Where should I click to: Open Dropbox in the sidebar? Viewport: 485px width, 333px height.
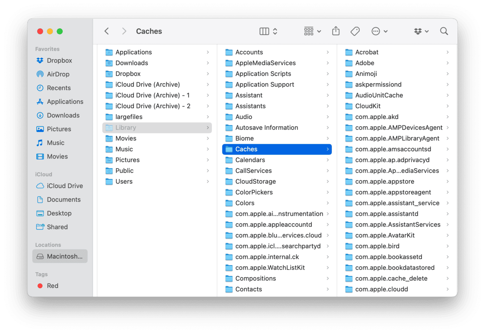coord(60,61)
